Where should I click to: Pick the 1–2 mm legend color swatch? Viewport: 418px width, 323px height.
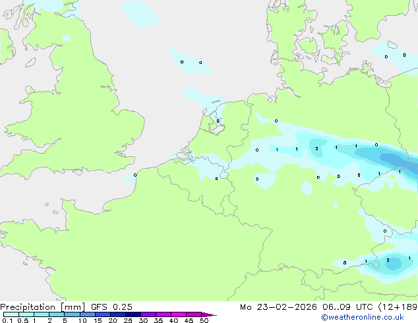42,314
